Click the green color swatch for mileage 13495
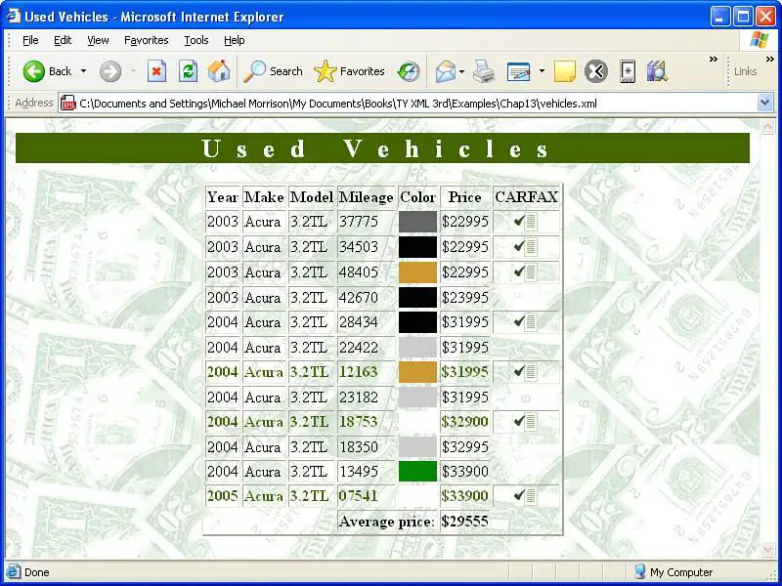 (417, 472)
